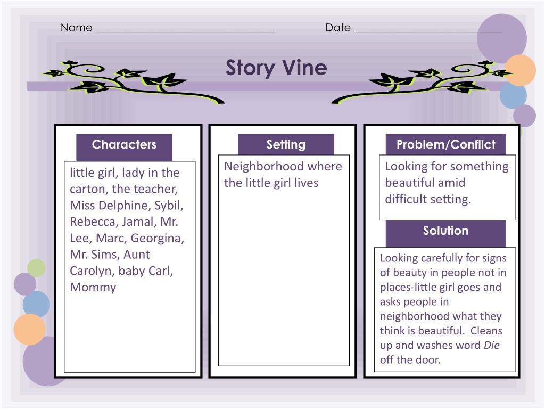Click the blue circle at bottom left
The width and height of the screenshot is (545, 409).
pyautogui.click(x=36, y=304)
